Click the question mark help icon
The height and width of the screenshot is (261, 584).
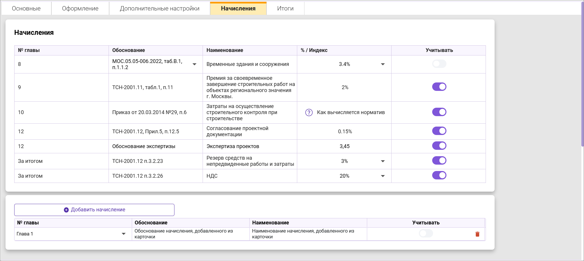[x=309, y=113]
